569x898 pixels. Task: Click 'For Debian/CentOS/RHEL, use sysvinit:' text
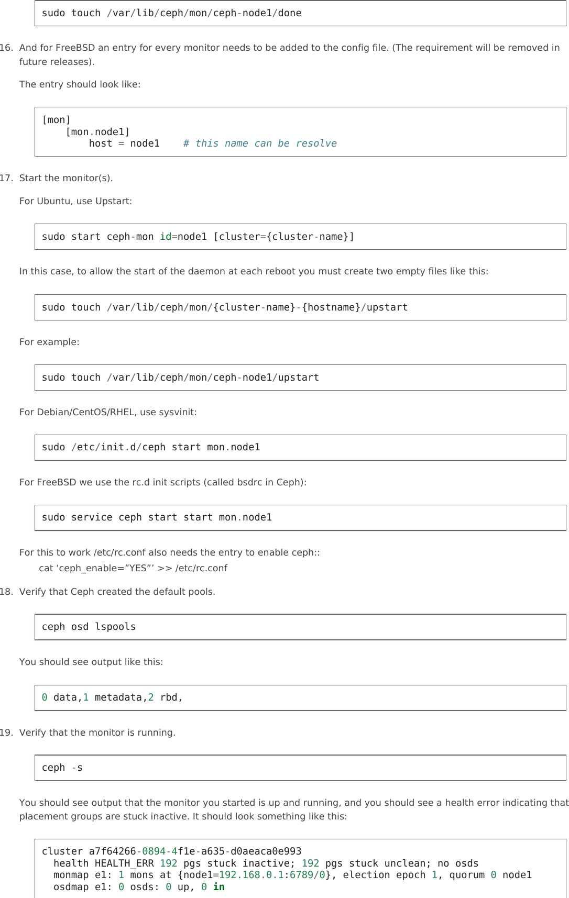pyautogui.click(x=108, y=412)
